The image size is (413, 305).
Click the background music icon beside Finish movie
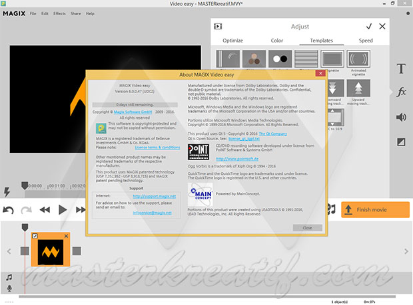(331, 209)
